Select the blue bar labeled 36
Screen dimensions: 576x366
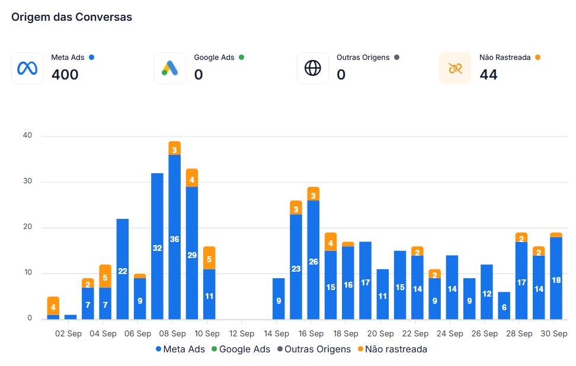click(174, 237)
